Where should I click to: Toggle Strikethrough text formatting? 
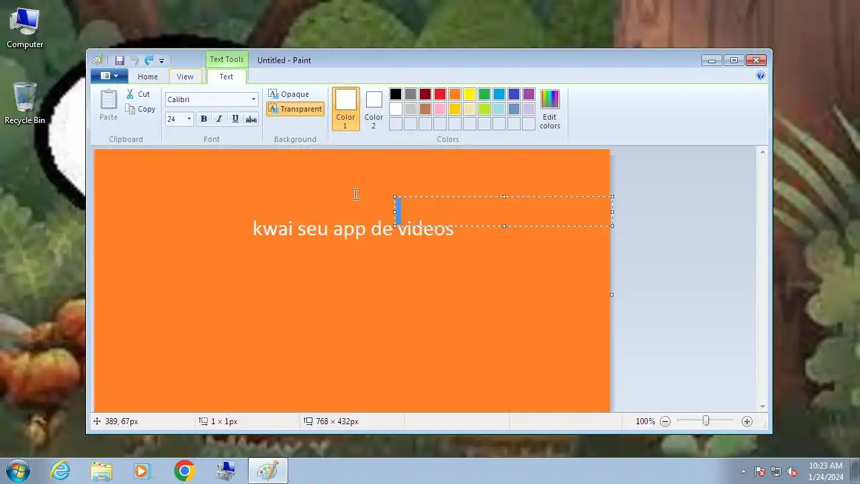coord(251,119)
